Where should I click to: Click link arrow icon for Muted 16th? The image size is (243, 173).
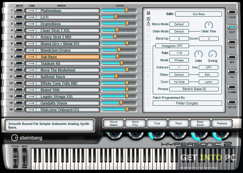coord(31,90)
